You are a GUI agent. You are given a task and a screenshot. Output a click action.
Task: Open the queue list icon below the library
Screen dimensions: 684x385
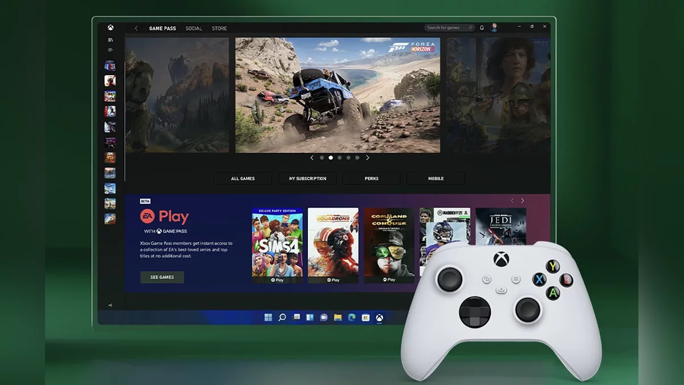coord(110,50)
